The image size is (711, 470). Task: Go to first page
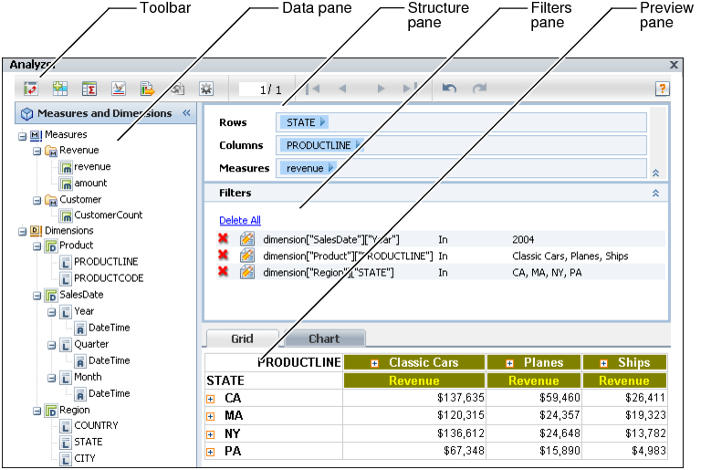pyautogui.click(x=313, y=89)
